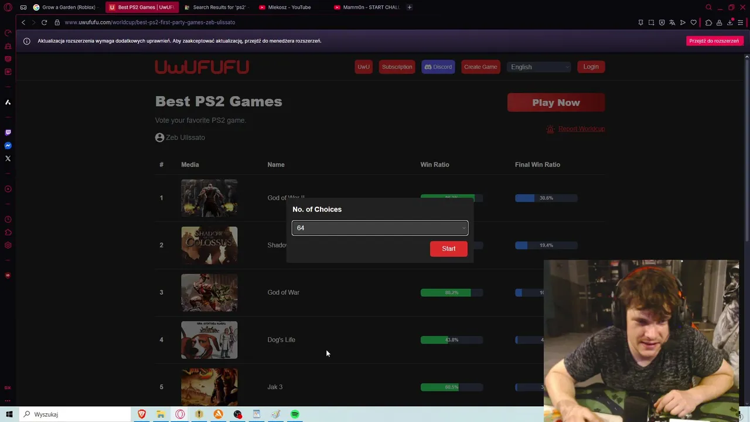Screen dimensions: 750x422
Task: Take a snapshot with the capture icon
Action: pyautogui.click(x=651, y=22)
